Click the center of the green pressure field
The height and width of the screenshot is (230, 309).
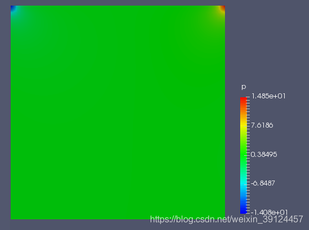118,112
